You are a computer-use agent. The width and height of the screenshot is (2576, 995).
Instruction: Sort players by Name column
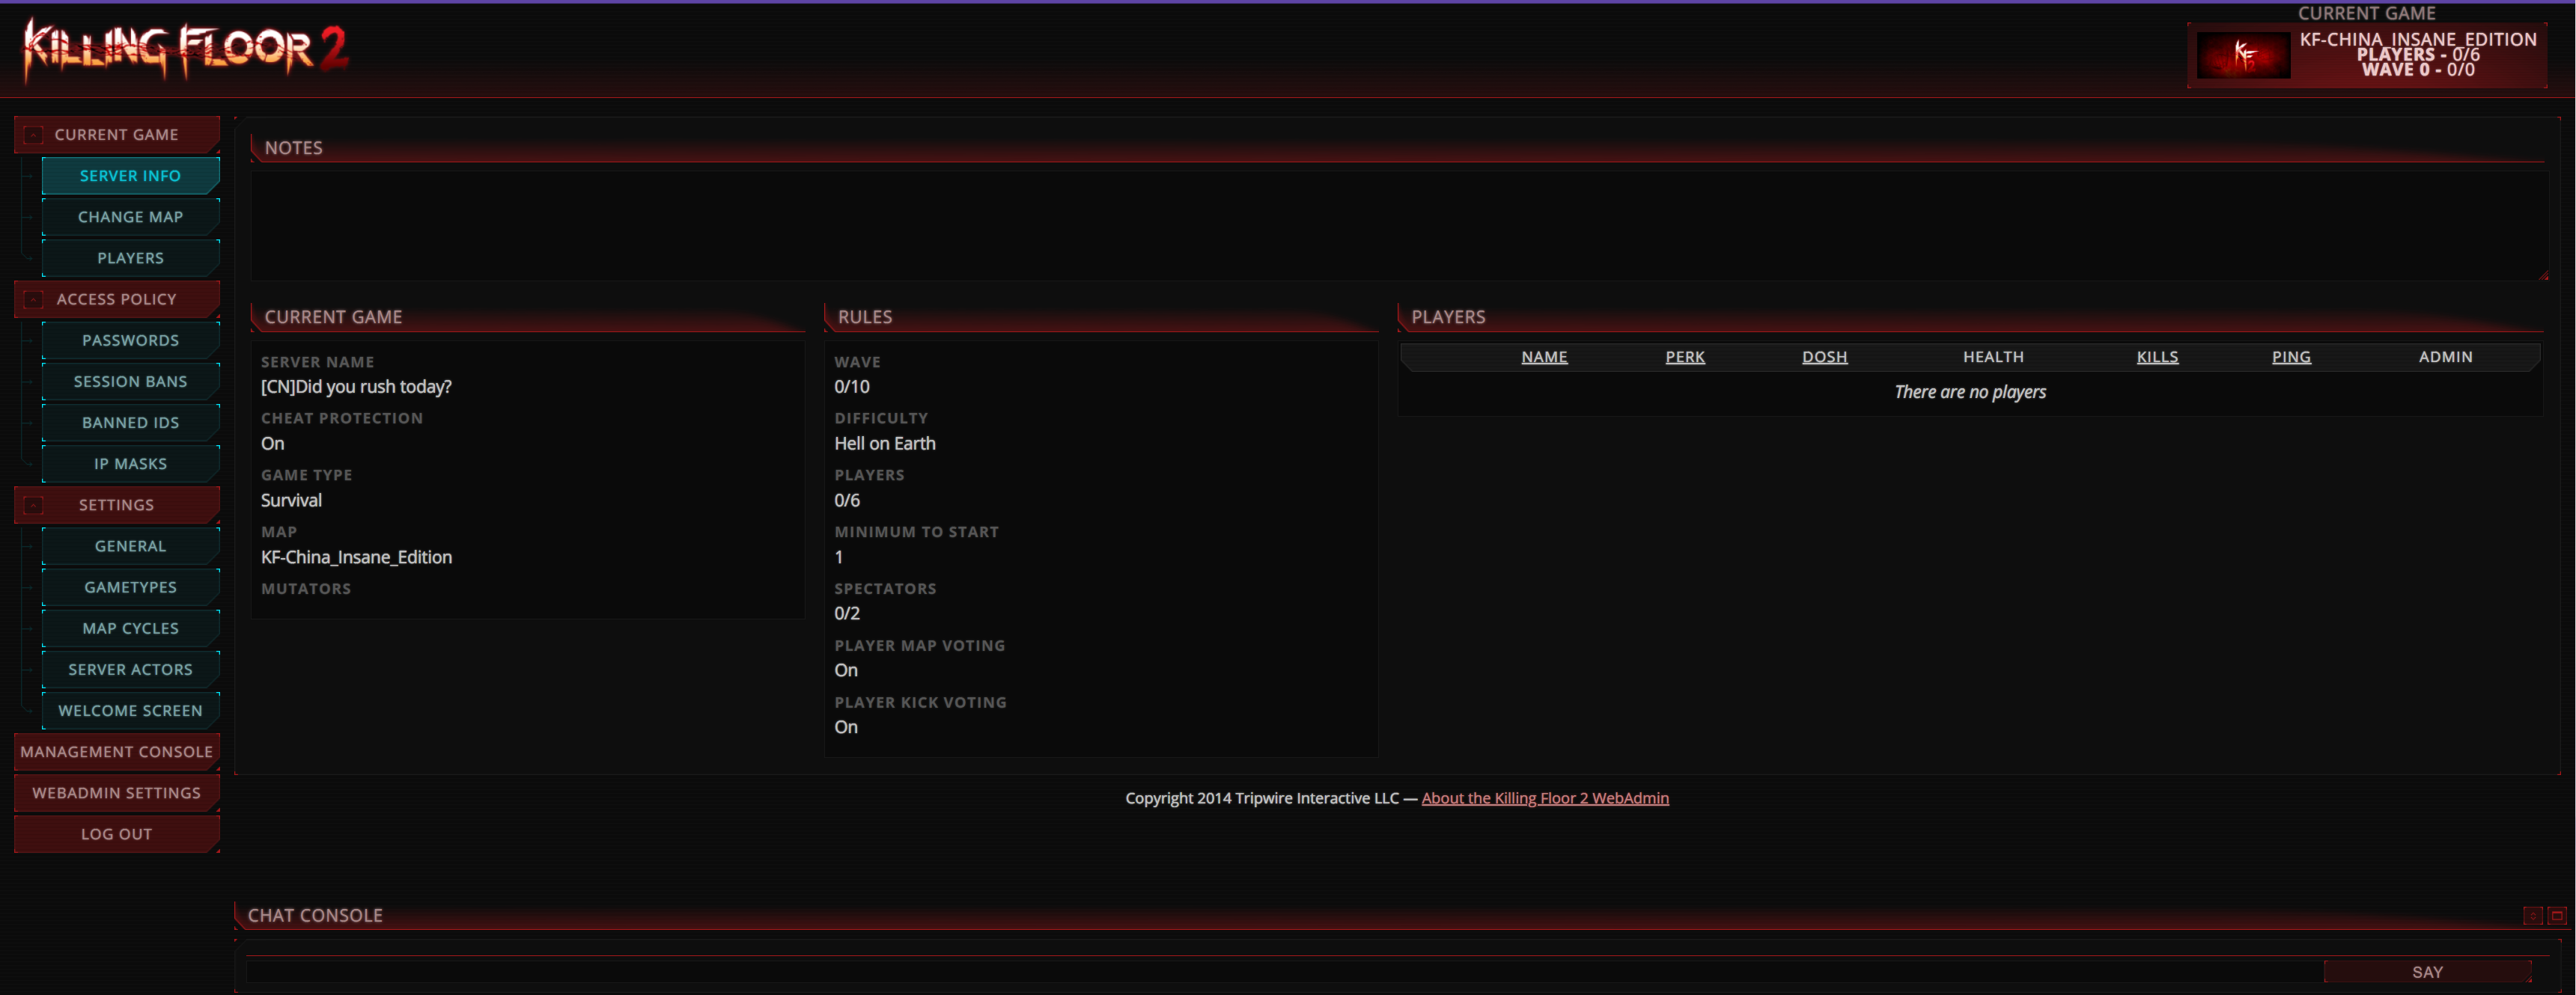tap(1544, 357)
